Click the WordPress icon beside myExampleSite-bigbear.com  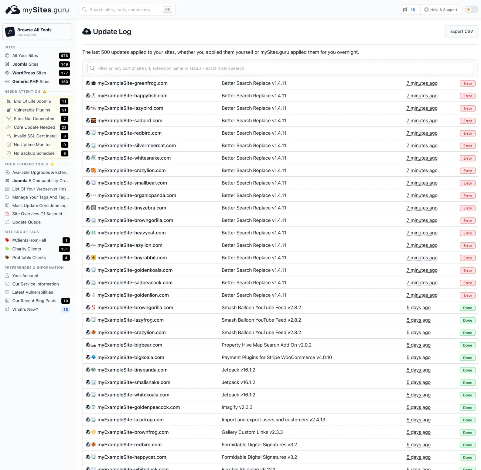tap(88, 345)
